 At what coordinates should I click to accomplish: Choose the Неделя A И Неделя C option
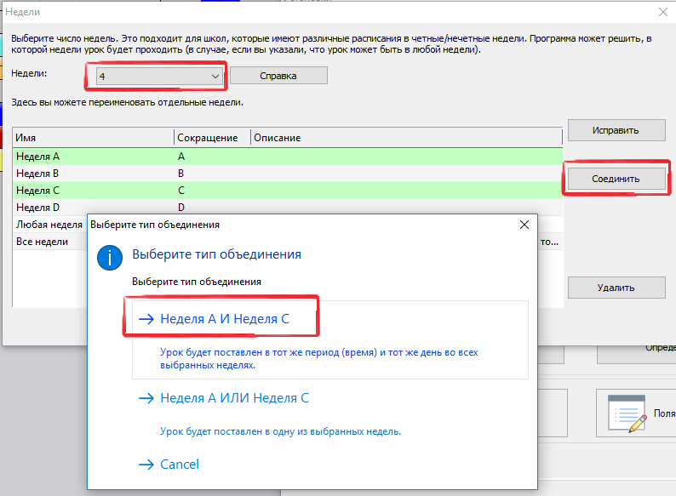click(x=225, y=319)
